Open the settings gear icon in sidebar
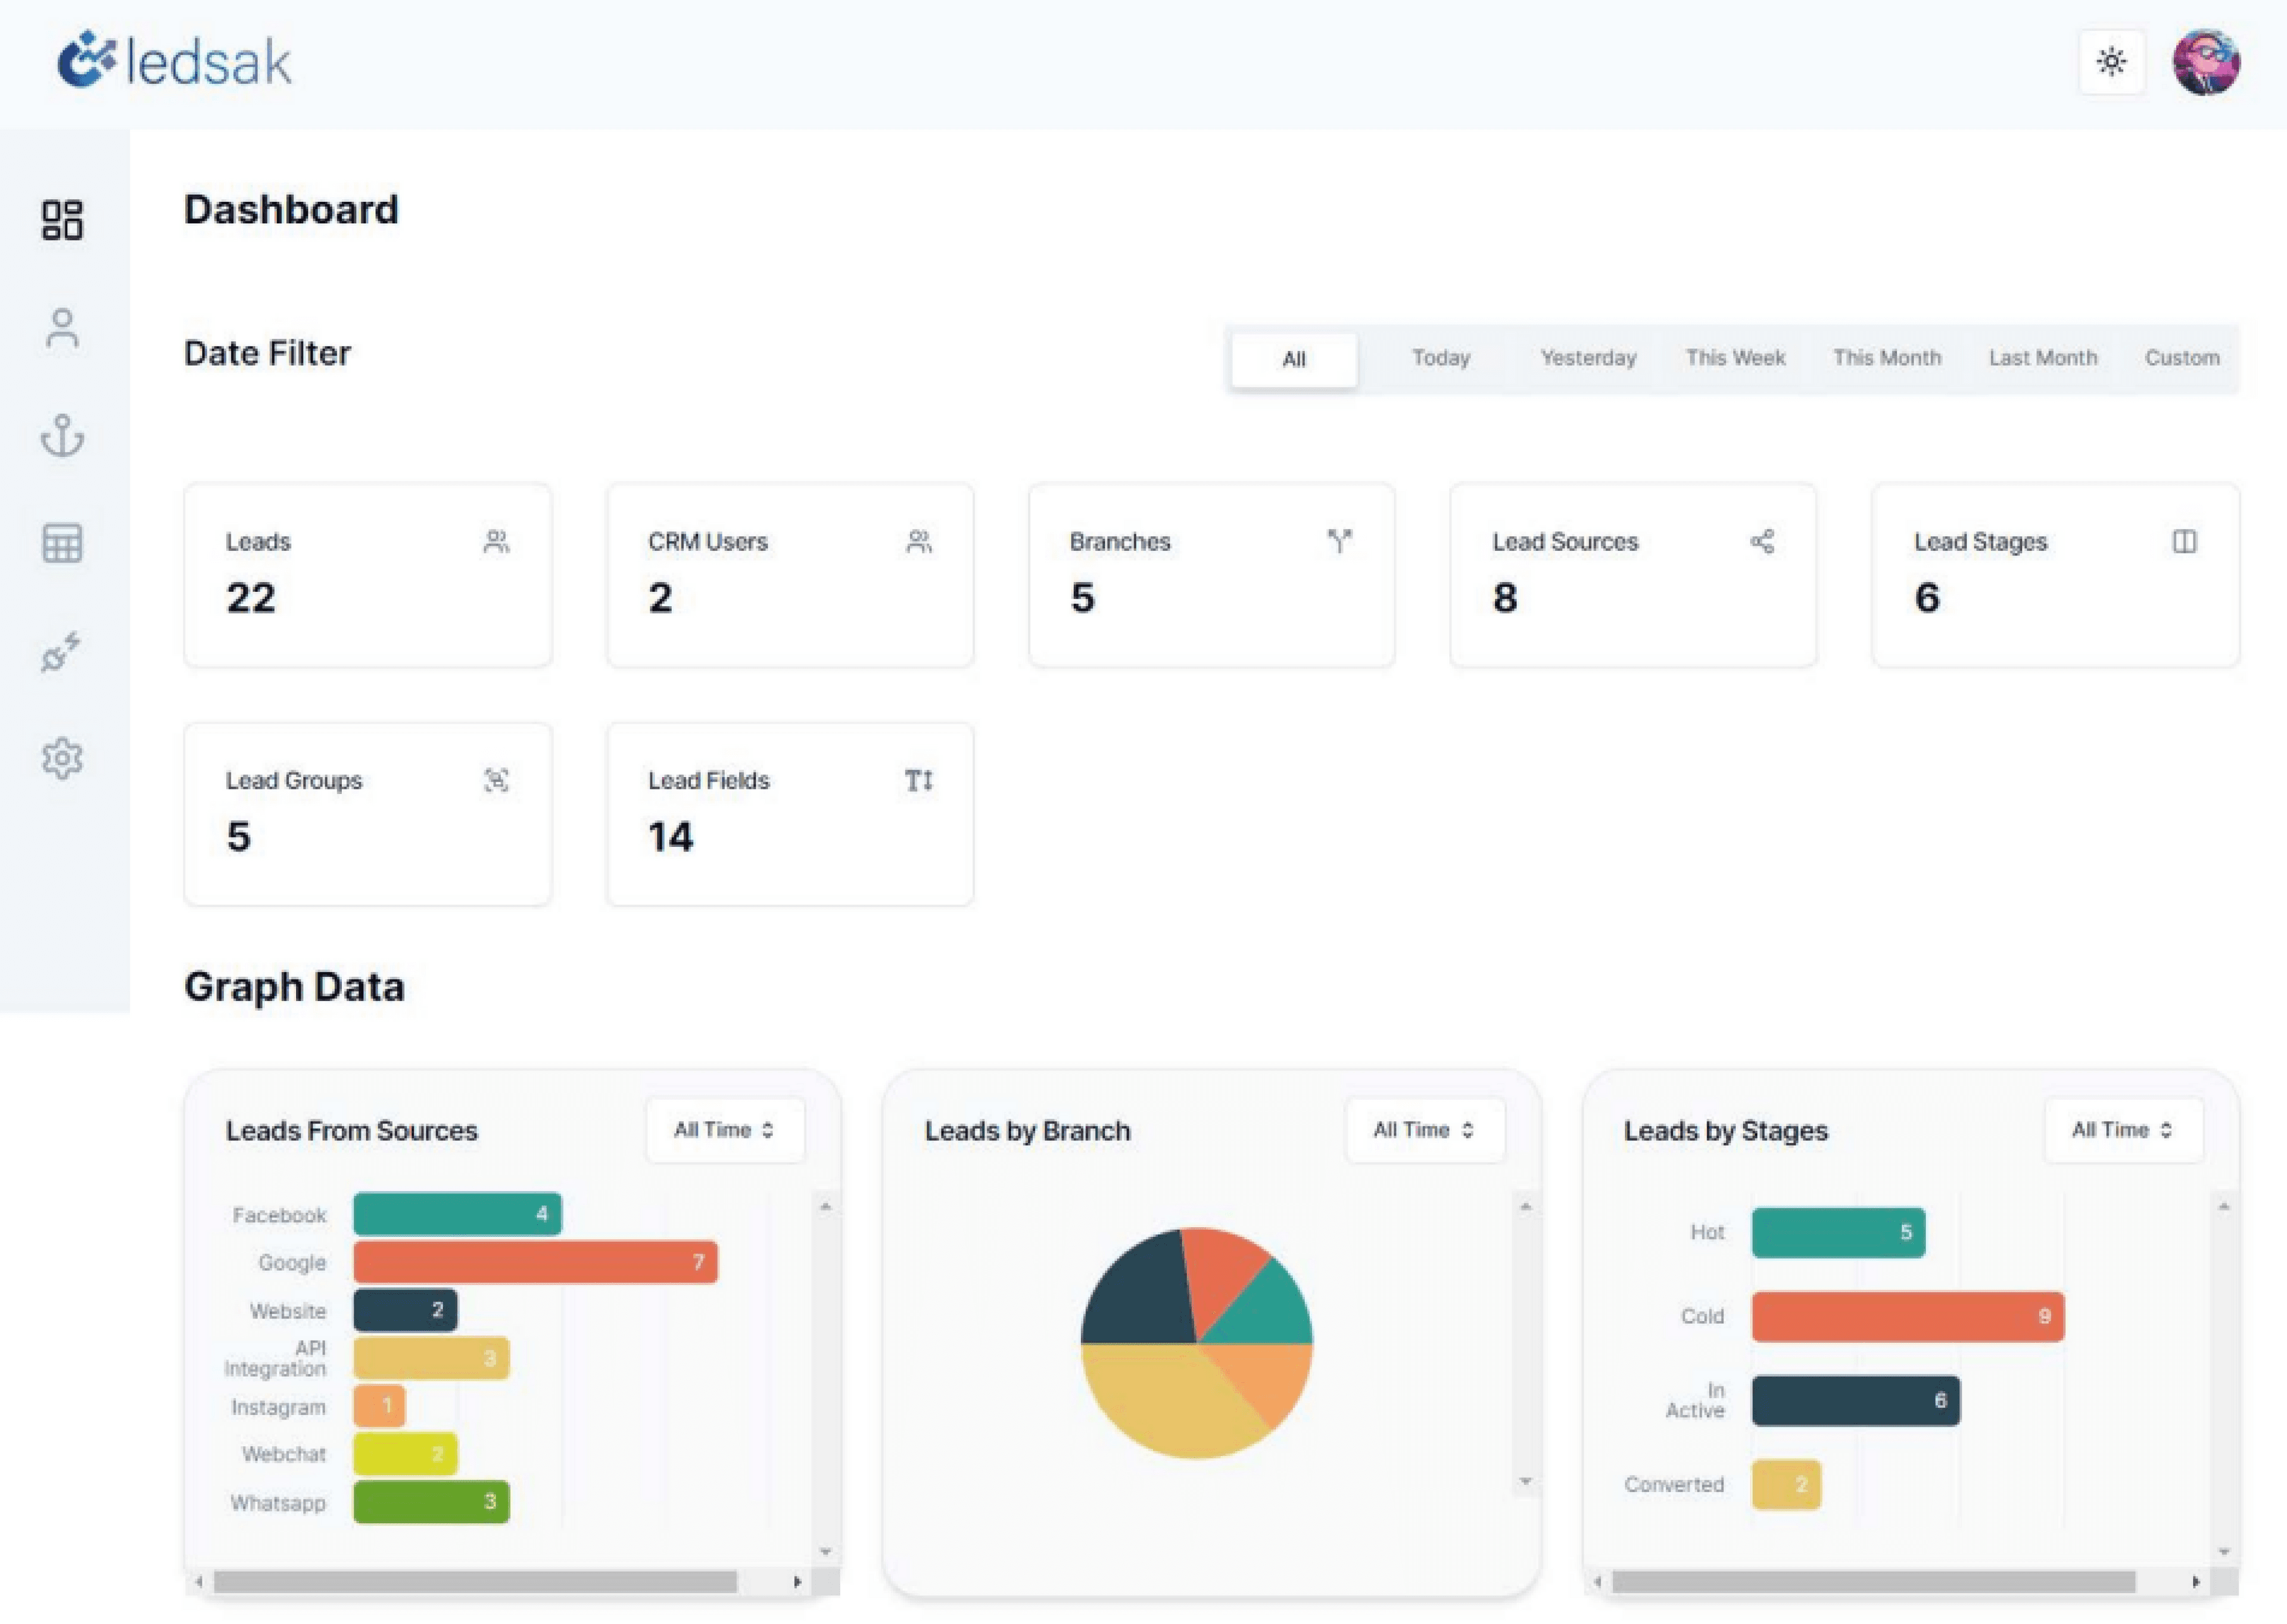Viewport: 2287px width, 1624px height. click(x=62, y=759)
